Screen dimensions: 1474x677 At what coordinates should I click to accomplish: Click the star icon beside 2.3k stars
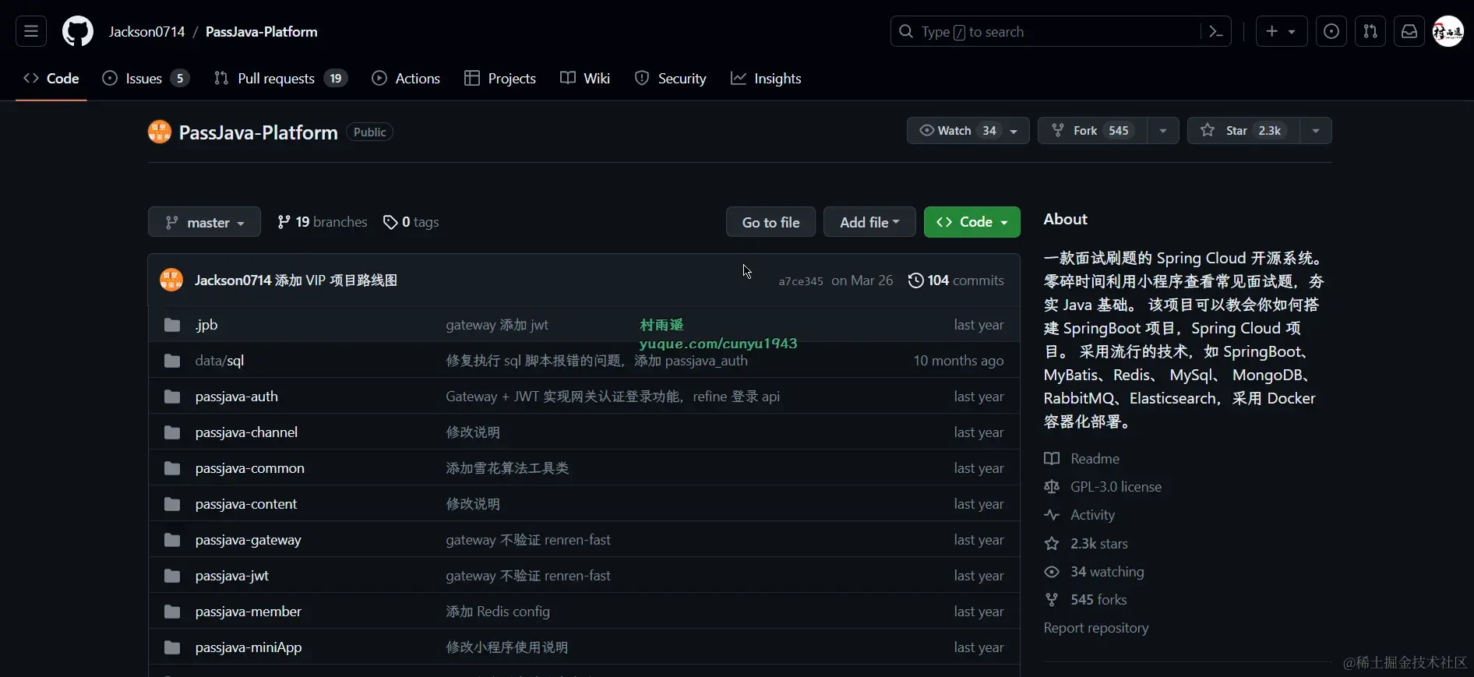[x=1052, y=544]
